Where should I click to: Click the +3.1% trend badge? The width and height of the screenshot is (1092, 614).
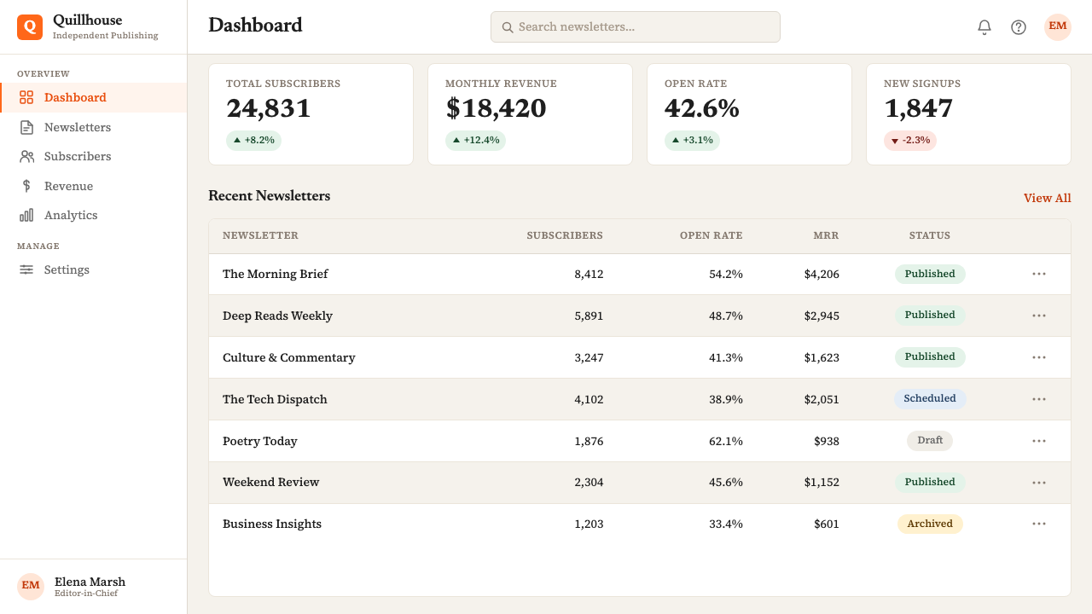coord(692,141)
